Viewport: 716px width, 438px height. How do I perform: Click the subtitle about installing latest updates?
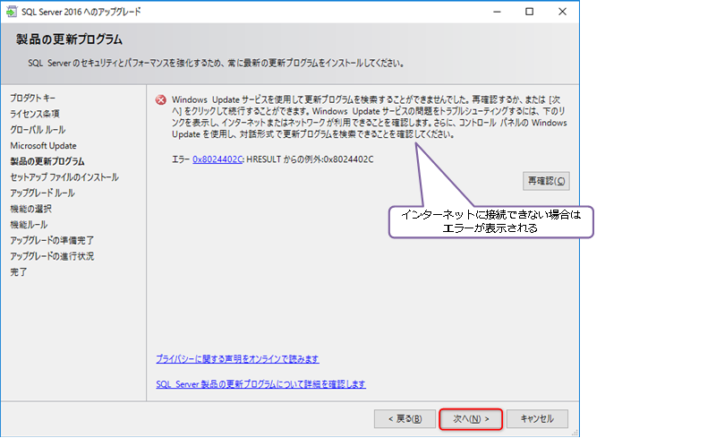point(217,63)
